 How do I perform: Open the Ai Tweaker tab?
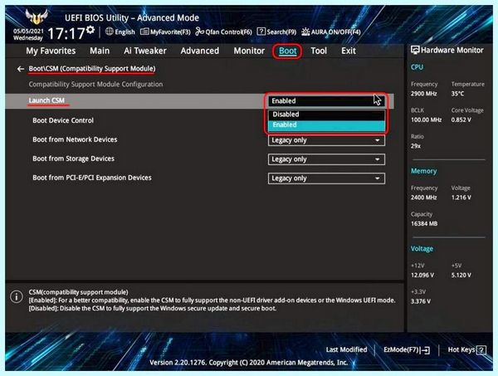tap(145, 51)
